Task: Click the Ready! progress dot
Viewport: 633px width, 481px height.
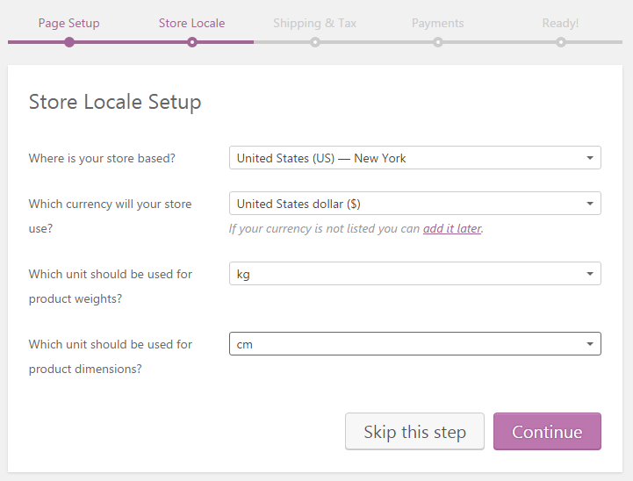Action: click(x=561, y=42)
